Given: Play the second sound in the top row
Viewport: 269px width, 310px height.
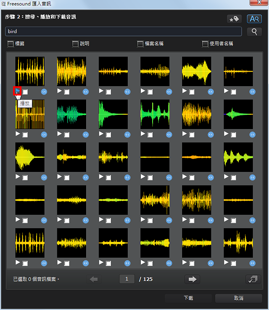Looking at the screenshot, I should coord(59,91).
